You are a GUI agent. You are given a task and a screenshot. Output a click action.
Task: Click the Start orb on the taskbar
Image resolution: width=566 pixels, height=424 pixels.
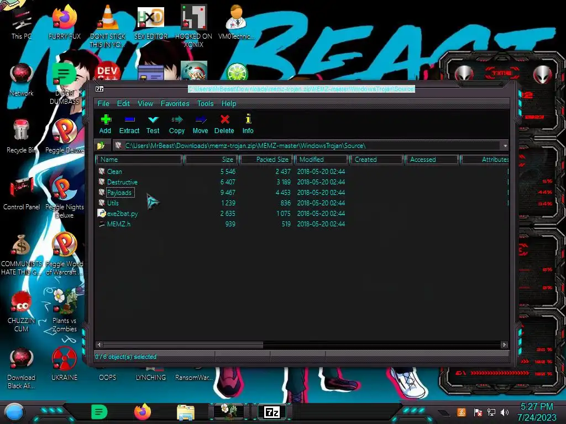[14, 412]
